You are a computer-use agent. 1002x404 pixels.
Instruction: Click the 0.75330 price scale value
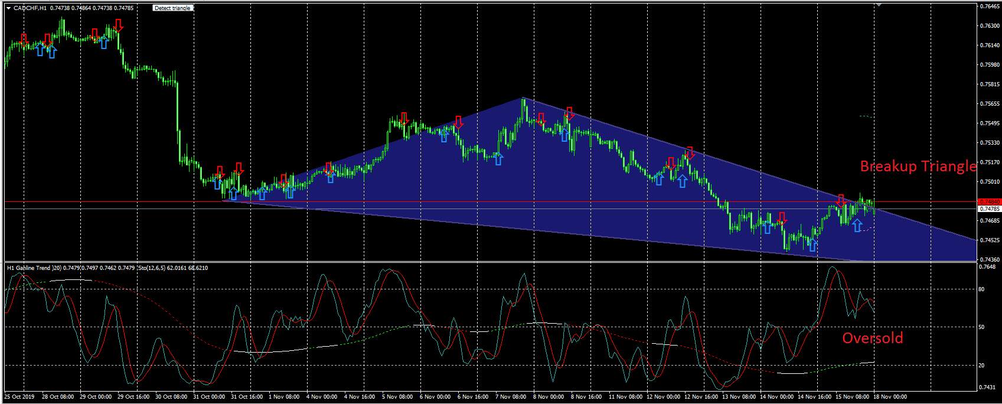point(990,143)
